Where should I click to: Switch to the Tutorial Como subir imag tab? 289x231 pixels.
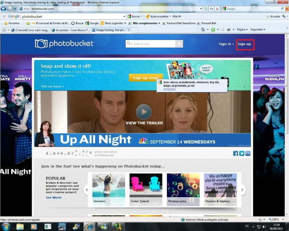(30, 30)
